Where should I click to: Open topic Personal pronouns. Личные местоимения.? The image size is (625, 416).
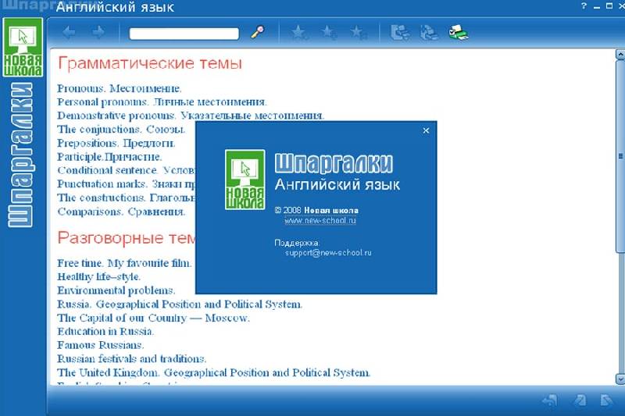(x=162, y=102)
